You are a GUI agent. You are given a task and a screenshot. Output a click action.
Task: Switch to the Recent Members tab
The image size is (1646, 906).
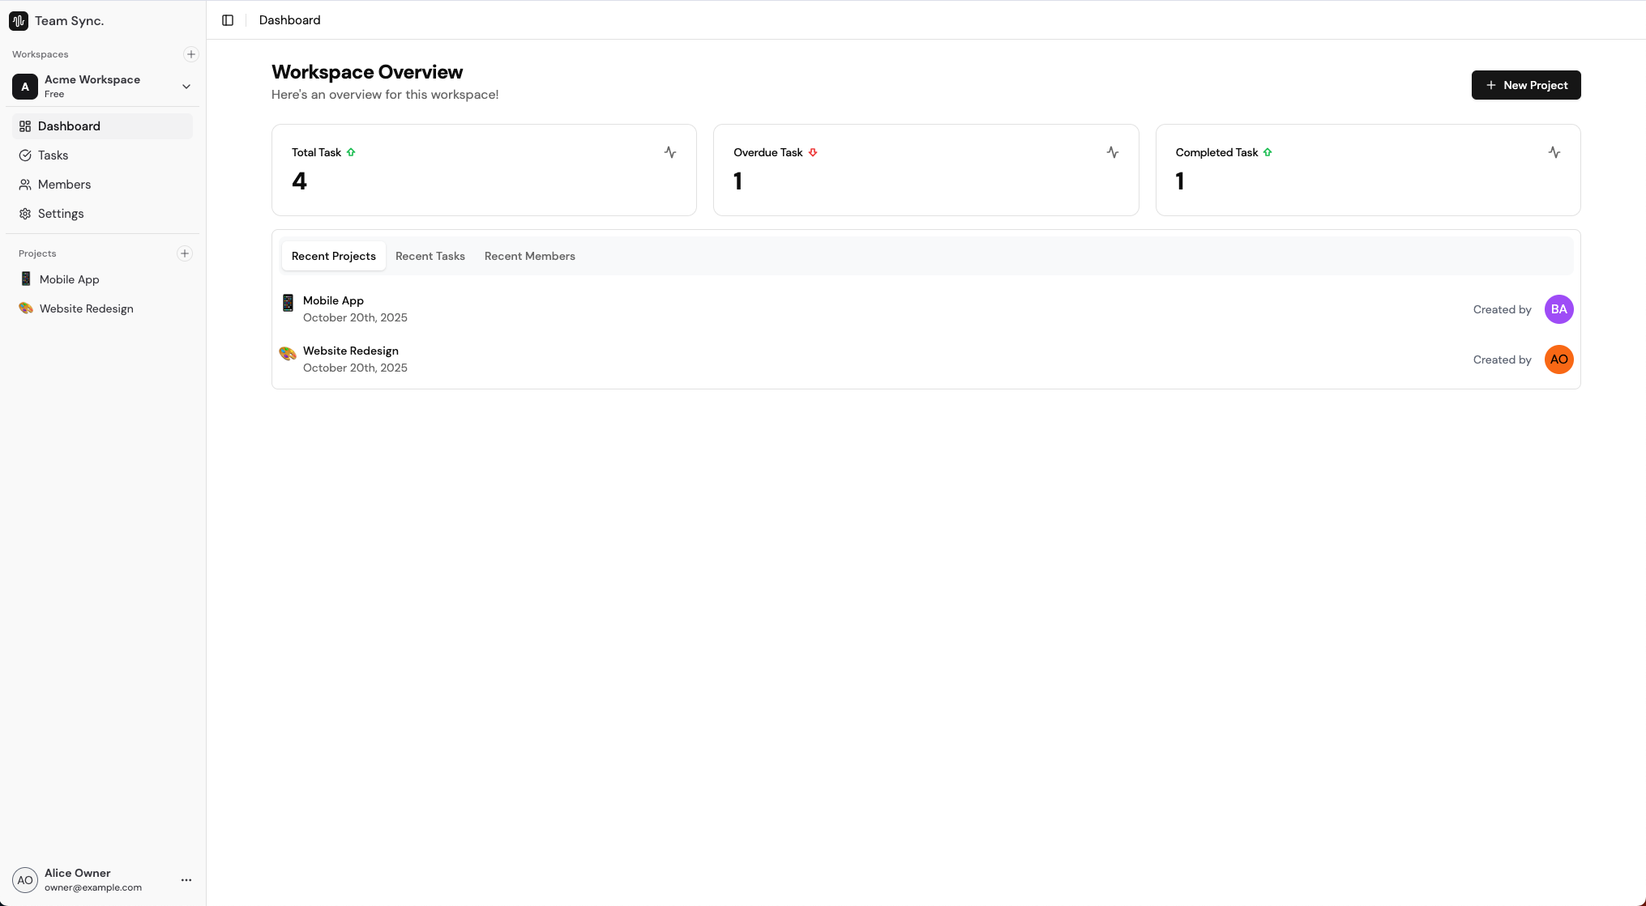tap(529, 256)
